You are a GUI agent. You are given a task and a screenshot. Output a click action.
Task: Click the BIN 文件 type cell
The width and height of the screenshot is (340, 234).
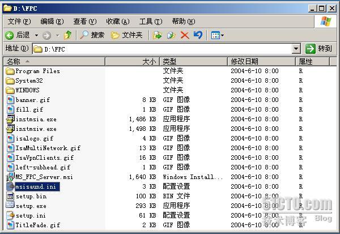176,196
